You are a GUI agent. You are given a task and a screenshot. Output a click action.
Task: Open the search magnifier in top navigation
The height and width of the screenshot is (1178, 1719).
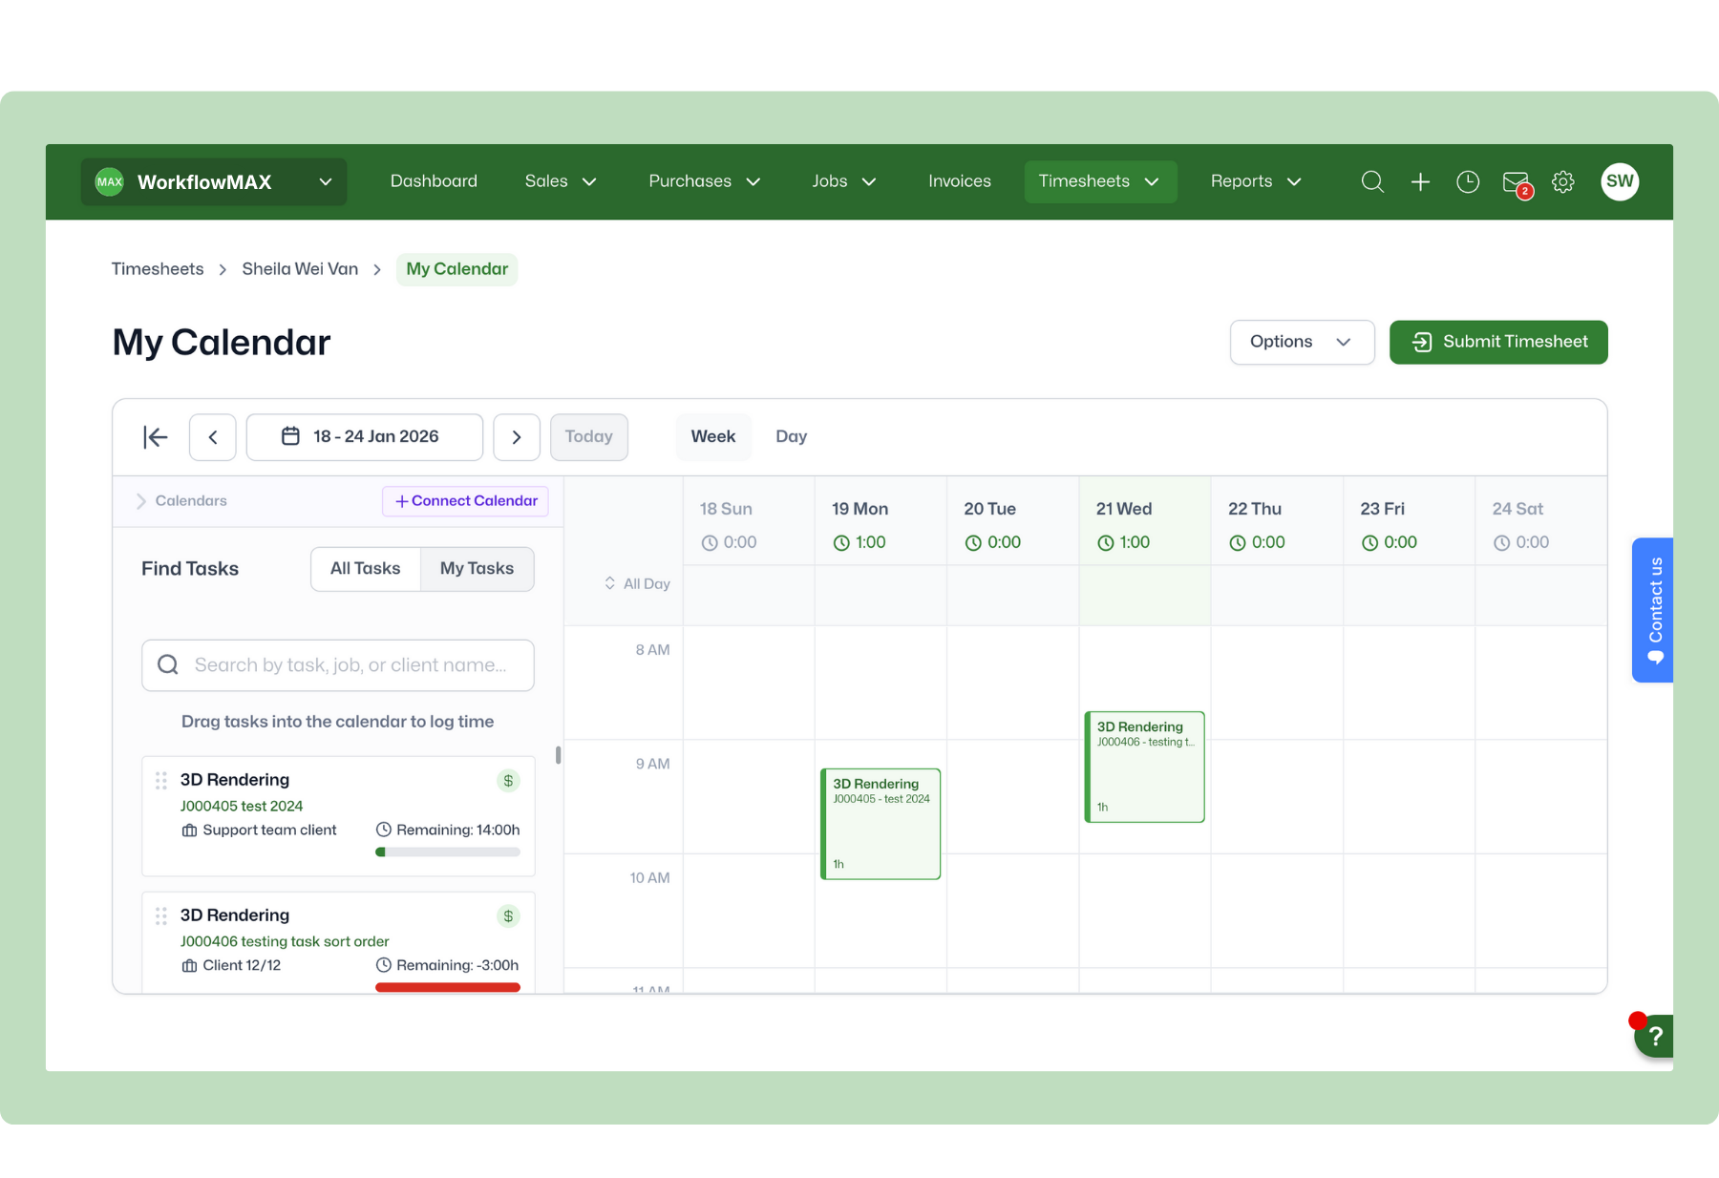(1372, 181)
